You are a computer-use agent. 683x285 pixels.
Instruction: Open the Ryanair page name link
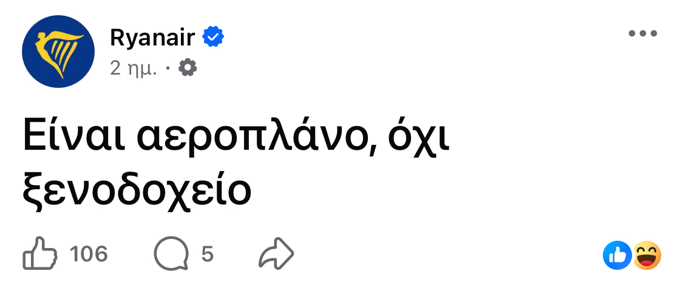point(152,38)
